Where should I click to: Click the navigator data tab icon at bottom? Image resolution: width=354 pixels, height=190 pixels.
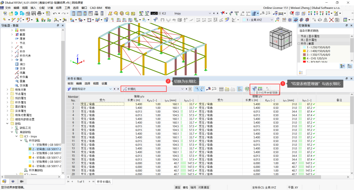click(4, 181)
